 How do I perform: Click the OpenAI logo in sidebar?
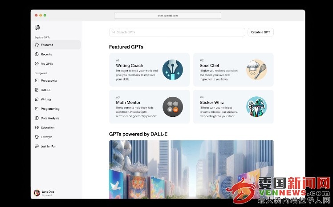coord(37,28)
